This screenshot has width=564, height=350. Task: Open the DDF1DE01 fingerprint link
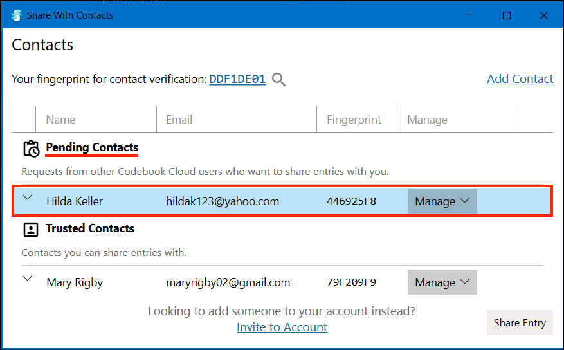click(x=237, y=79)
